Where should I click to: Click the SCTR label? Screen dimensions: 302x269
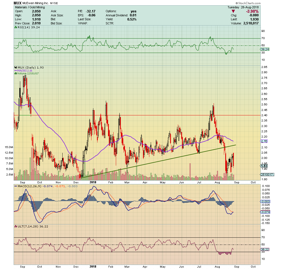[x=110, y=23]
